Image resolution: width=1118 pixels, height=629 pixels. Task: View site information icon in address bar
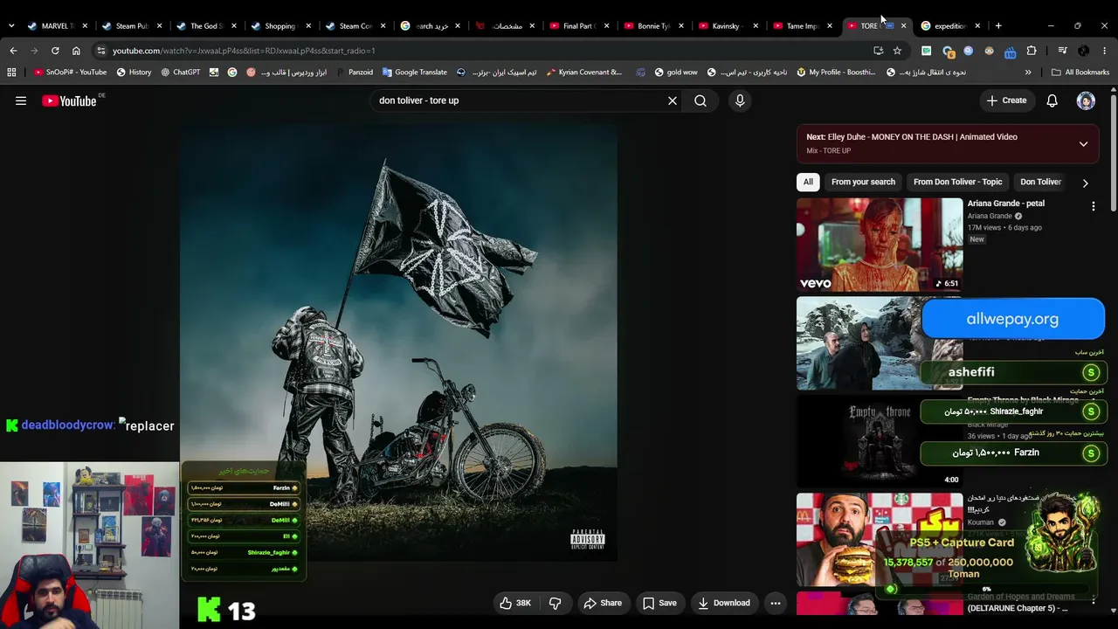(x=101, y=51)
